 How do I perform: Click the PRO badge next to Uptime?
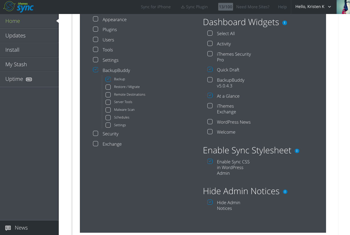[x=29, y=79]
